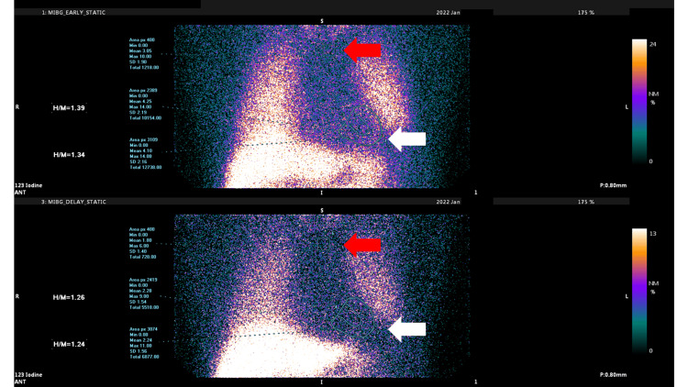The width and height of the screenshot is (688, 387).
Task: Click the Mean 2.28 value
Action: pyautogui.click(x=140, y=291)
